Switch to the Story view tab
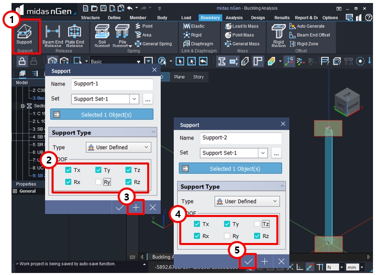This screenshot has width=376, height=275. (x=198, y=77)
